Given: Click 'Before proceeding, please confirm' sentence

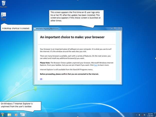Looking at the screenshot, I should [69, 74].
